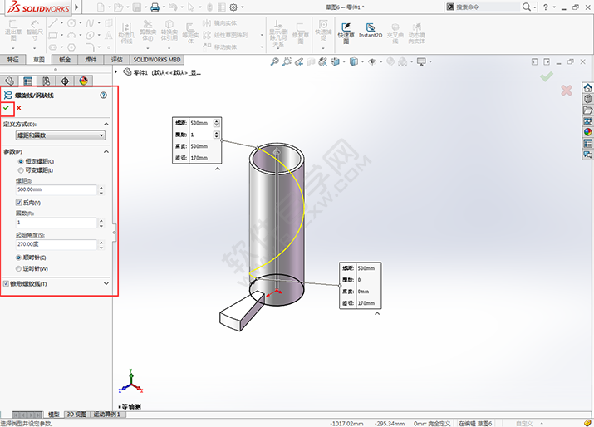Open the DimXpertManager crosshair tab
The width and height of the screenshot is (594, 427).
(x=65, y=81)
